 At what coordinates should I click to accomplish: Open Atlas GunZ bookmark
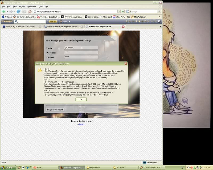click(106, 17)
